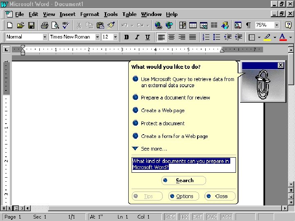295x221 pixels.
Task: Cut selection with scissors icon
Action: (79, 25)
